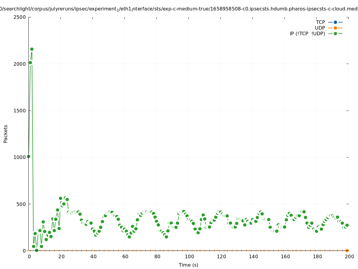Click the 2500 y-axis tick label
358x269 pixels.
[20, 17]
